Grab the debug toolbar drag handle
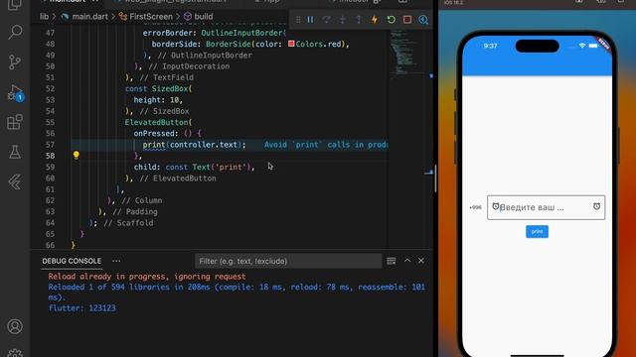 298,20
